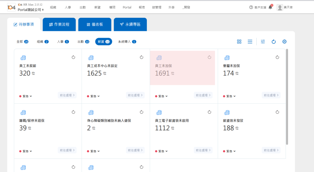Open dashboard gear settings
Image resolution: width=314 pixels, height=172 pixels.
tap(284, 42)
